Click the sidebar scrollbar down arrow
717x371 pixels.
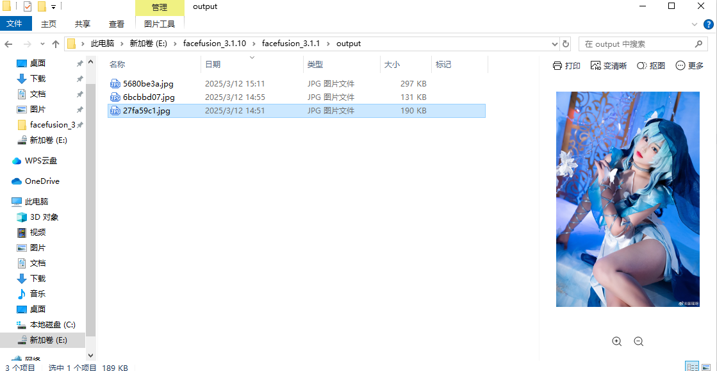(90, 355)
